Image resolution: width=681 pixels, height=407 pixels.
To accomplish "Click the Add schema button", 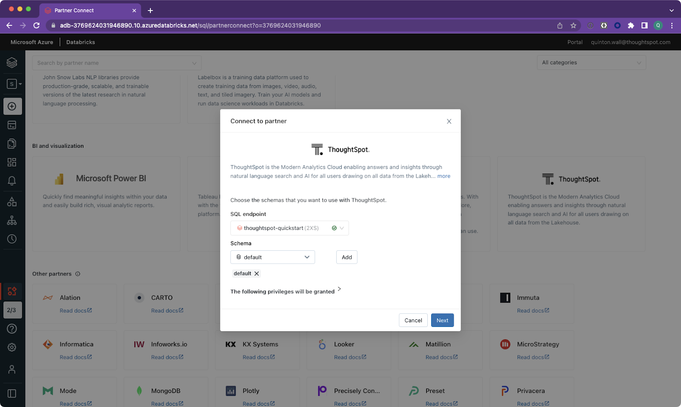I will (x=346, y=257).
